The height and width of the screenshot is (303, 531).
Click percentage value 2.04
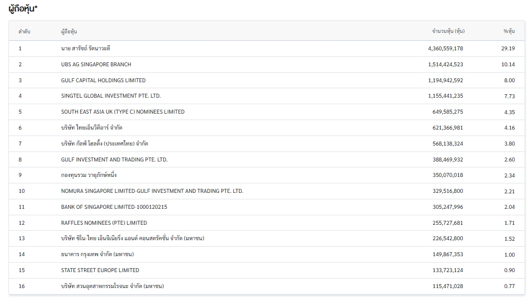509,207
